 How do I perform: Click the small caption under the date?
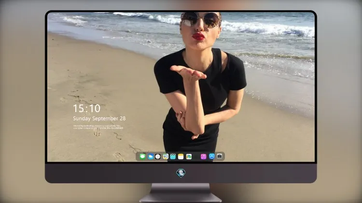[98, 127]
